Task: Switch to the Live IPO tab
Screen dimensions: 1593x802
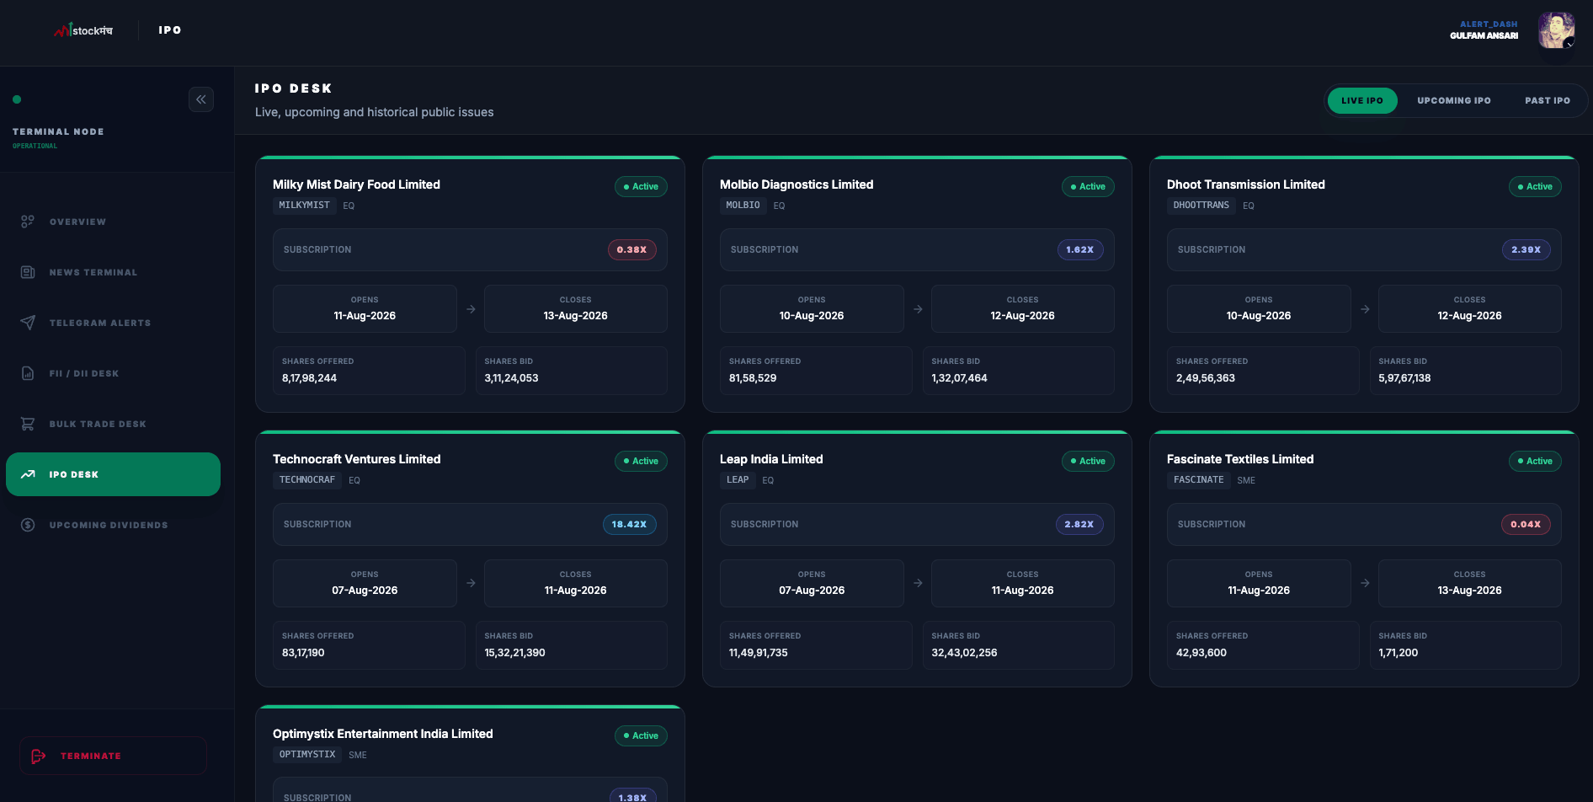Action: coord(1362,100)
